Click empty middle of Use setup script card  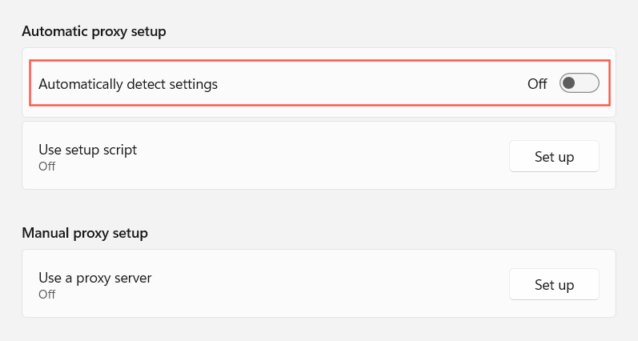(320, 156)
